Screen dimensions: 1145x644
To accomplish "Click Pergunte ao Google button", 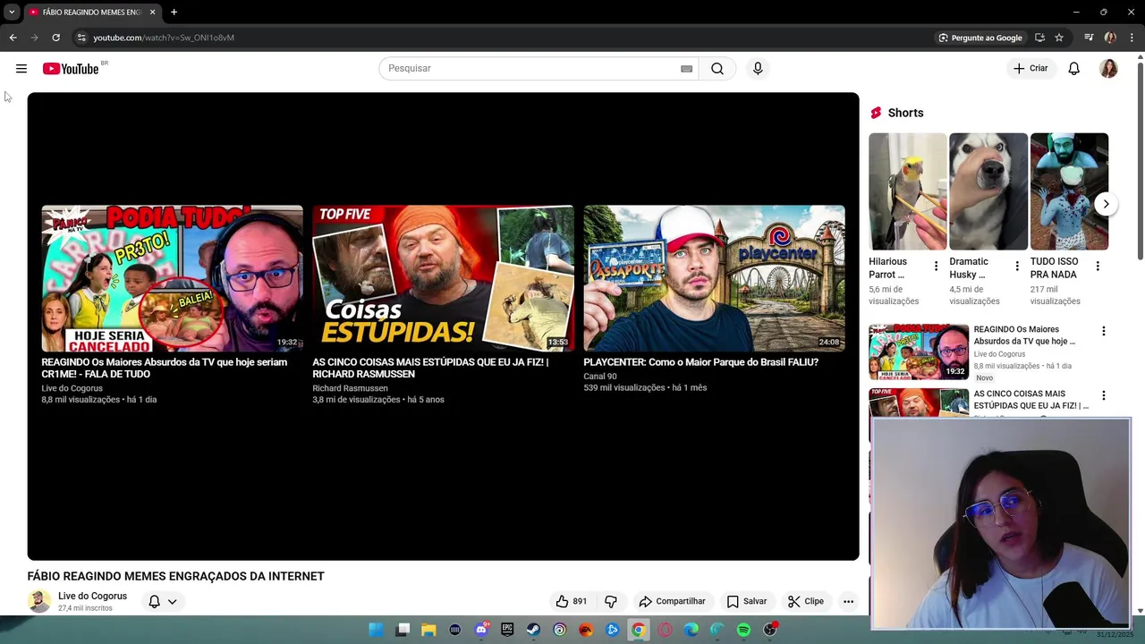I will tap(980, 38).
